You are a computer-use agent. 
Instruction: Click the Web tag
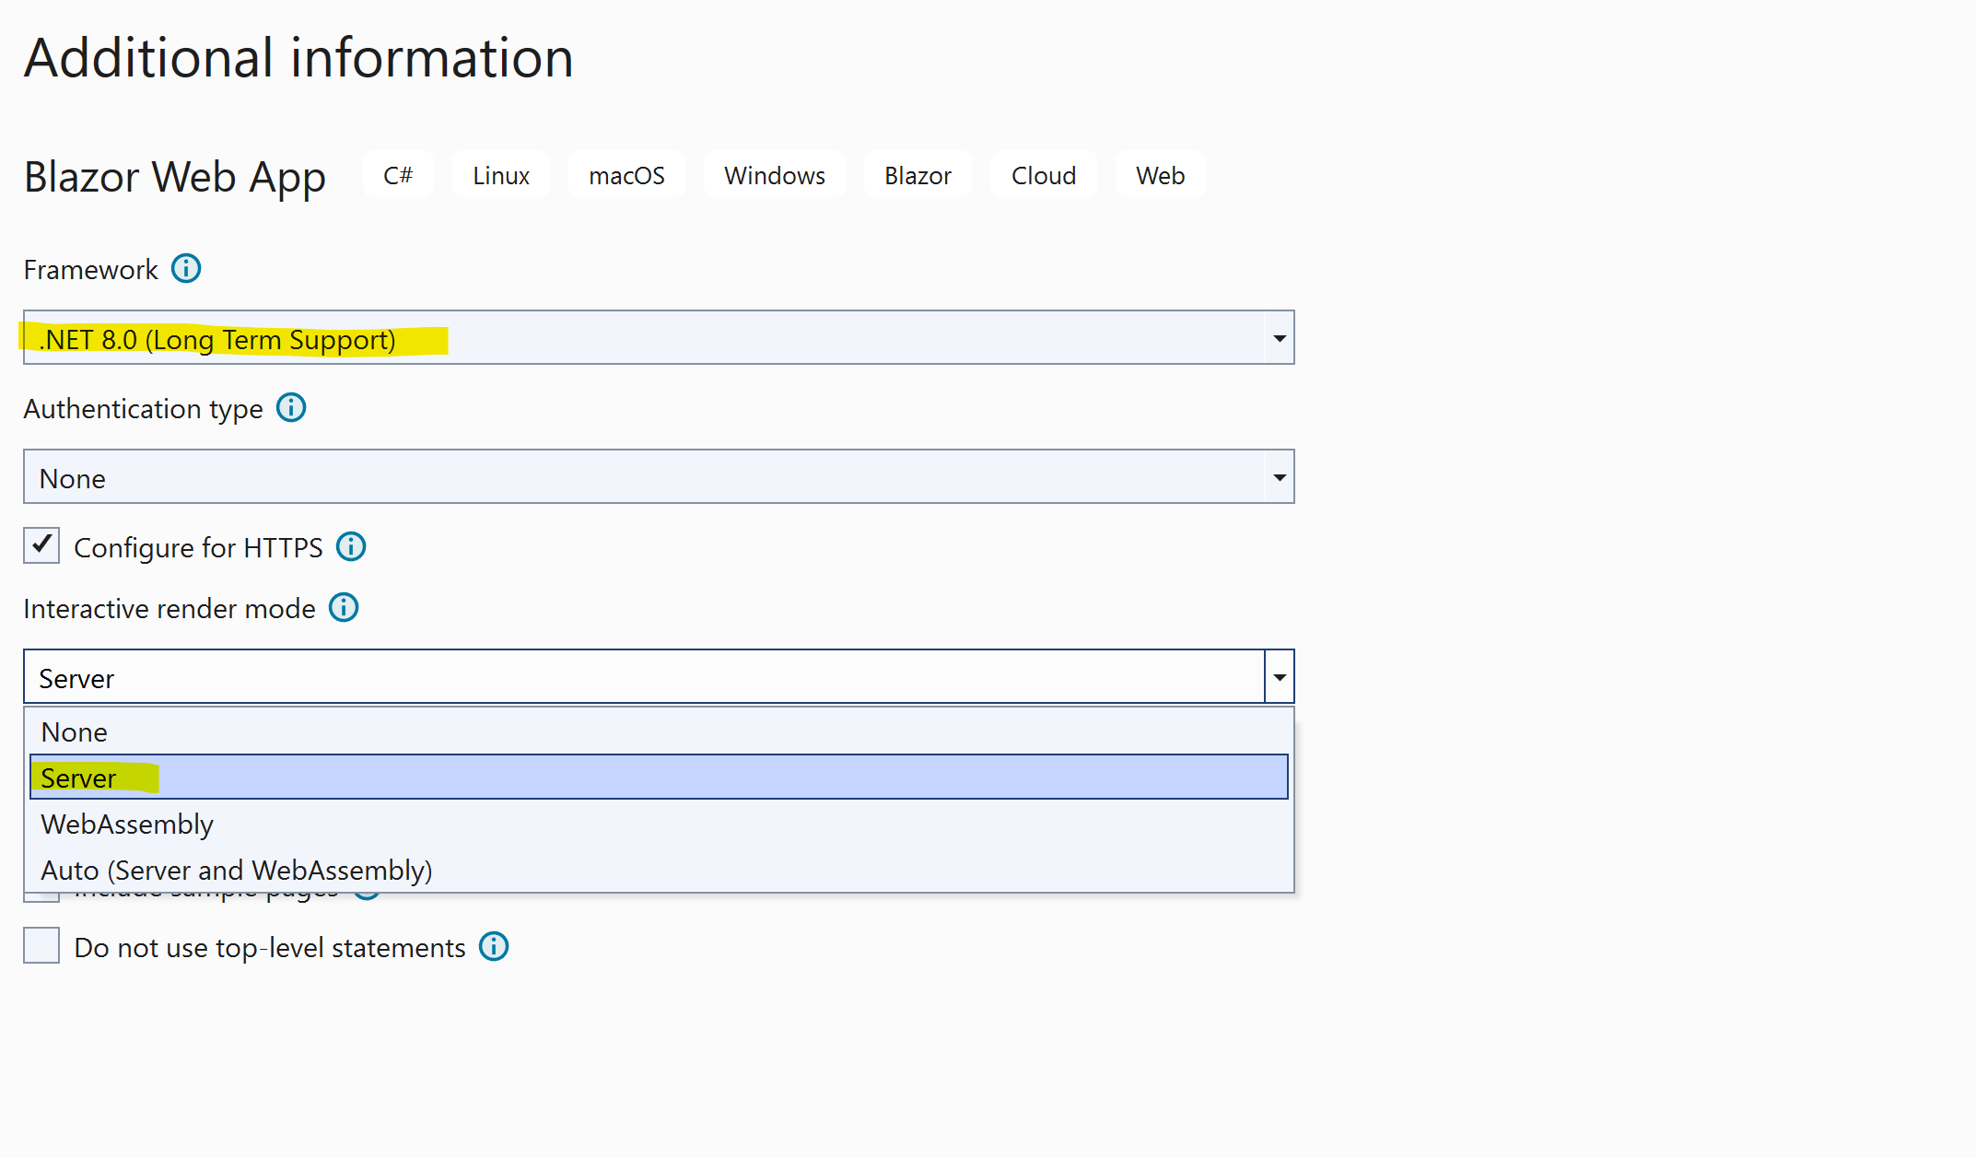(1160, 175)
